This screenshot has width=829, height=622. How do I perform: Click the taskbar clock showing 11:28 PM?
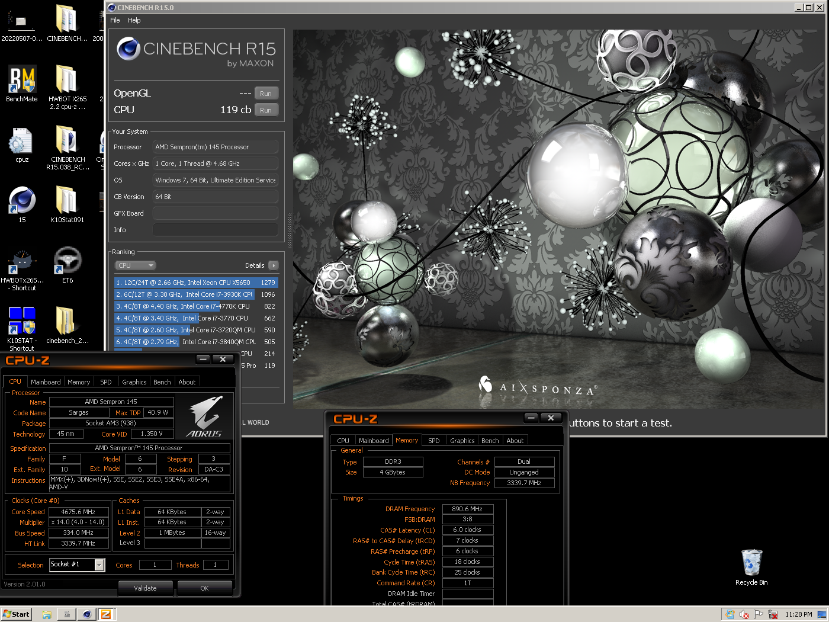798,614
